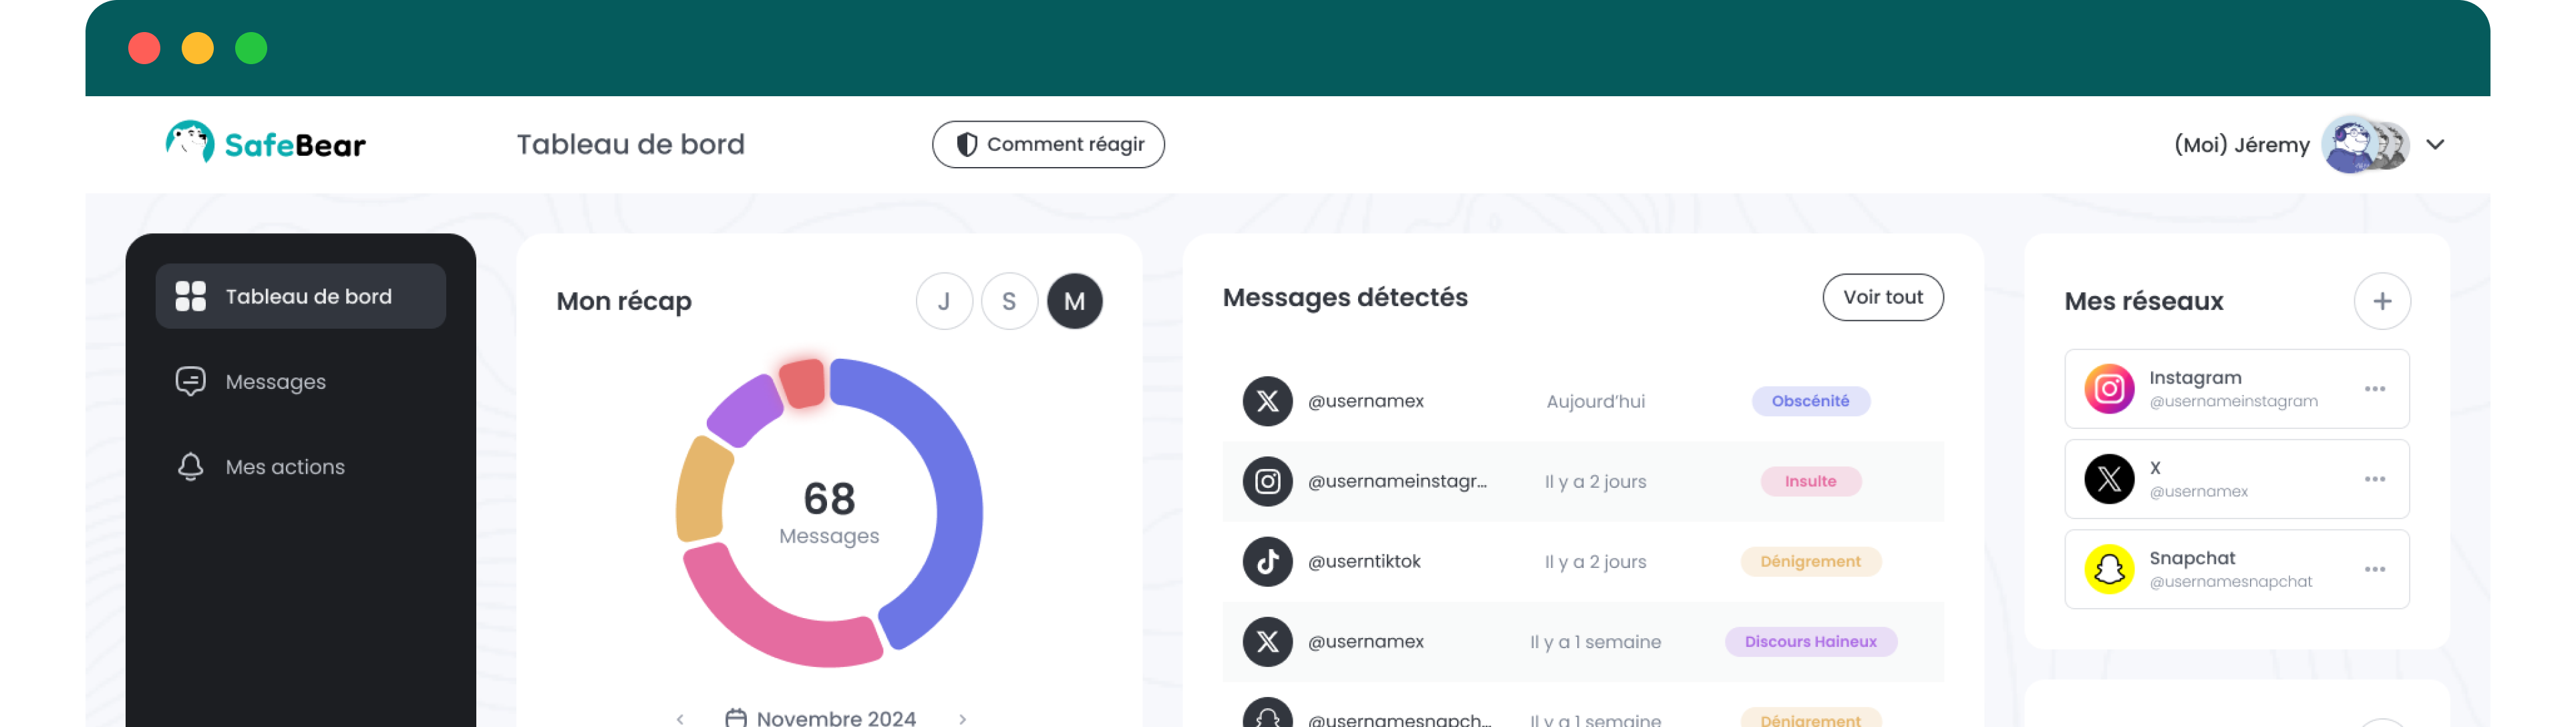Viewport: 2576px width, 727px height.
Task: Click the Snapchat logo in Mes réseaux
Action: pyautogui.click(x=2109, y=569)
